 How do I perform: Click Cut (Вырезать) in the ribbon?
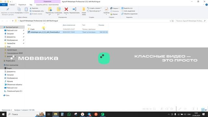[x=34, y=8]
